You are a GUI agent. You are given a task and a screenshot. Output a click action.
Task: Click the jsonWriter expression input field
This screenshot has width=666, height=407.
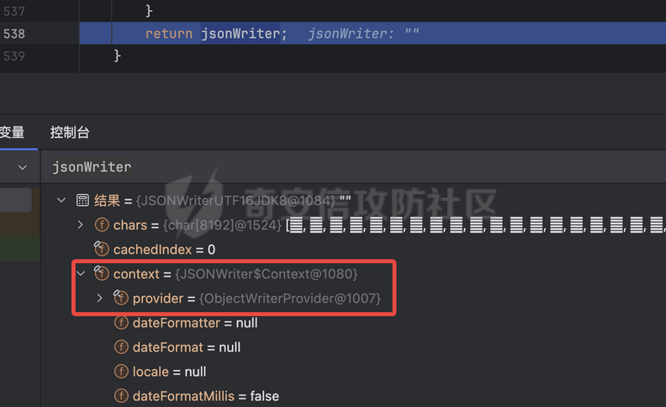tap(336, 167)
